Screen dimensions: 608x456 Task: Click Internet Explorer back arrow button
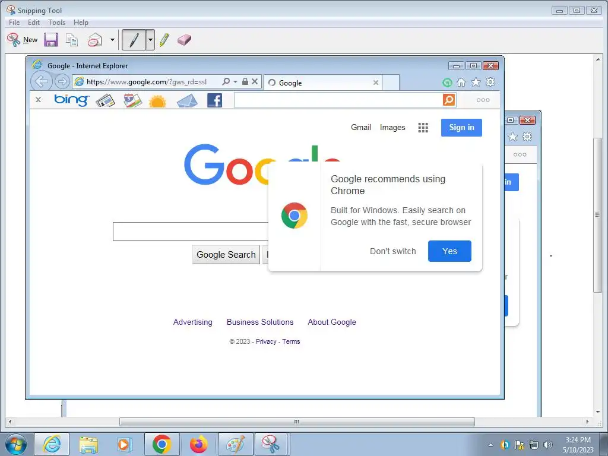(x=42, y=81)
